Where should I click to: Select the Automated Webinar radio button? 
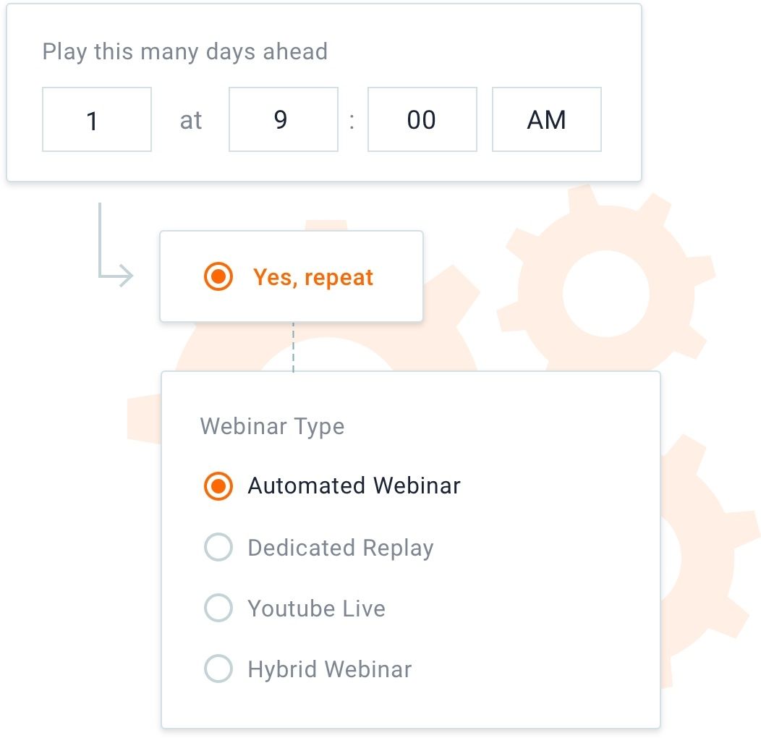218,486
